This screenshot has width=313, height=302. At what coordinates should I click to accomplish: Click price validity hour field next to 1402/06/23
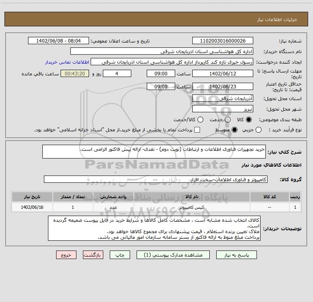coord(161,86)
